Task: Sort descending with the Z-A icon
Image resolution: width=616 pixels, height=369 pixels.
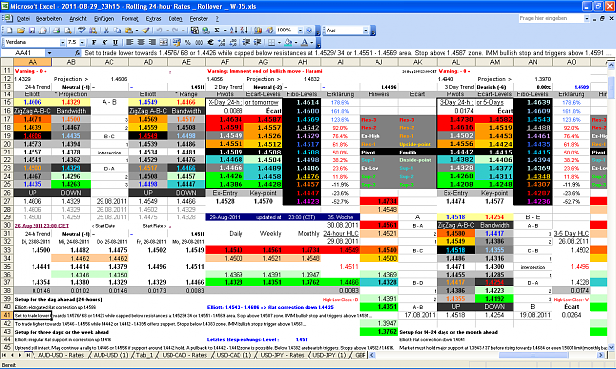Action: [x=244, y=31]
